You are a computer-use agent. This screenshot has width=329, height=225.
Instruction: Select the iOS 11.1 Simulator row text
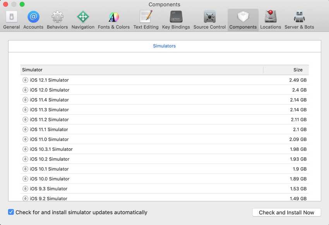coord(49,129)
